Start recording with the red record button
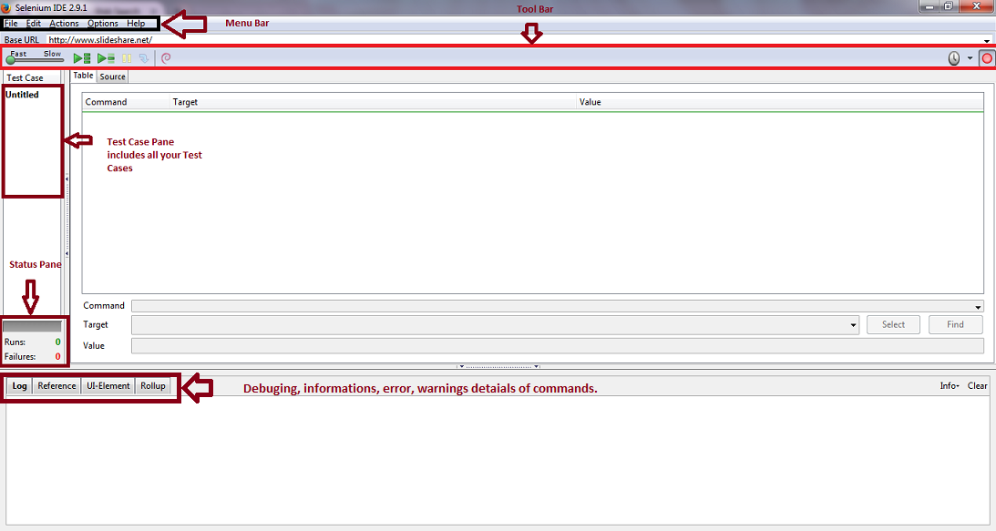 tap(987, 57)
